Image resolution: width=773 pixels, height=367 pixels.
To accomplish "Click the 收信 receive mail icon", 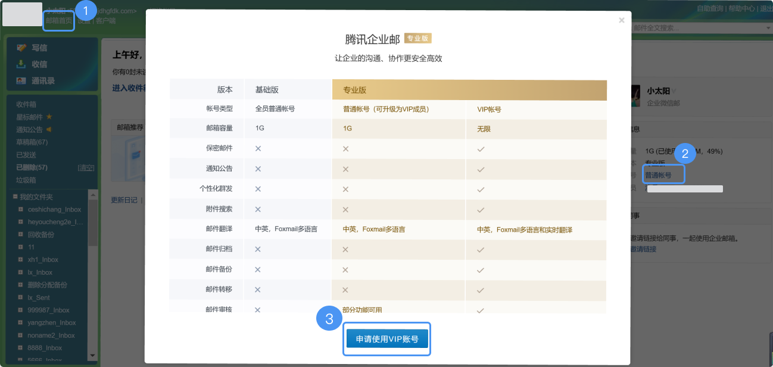I will point(21,64).
